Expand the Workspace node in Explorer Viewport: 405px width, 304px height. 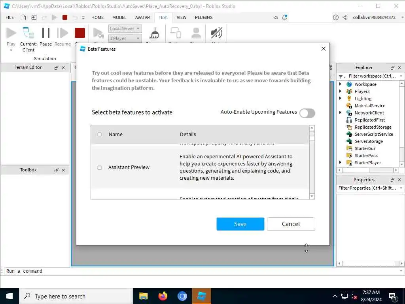click(341, 84)
